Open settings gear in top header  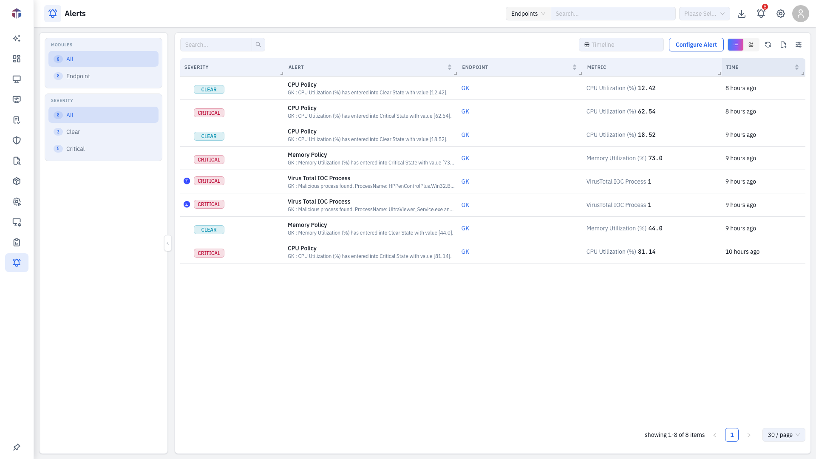tap(781, 14)
